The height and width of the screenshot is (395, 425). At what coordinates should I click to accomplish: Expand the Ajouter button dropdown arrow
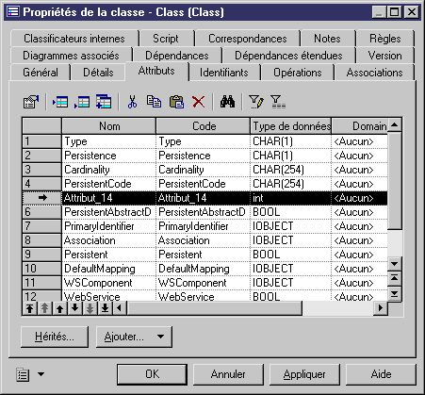[160, 337]
